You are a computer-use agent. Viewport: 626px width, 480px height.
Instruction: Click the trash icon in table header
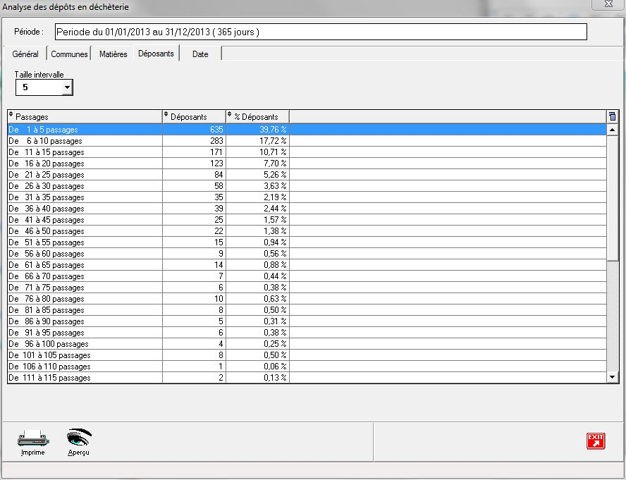click(612, 116)
